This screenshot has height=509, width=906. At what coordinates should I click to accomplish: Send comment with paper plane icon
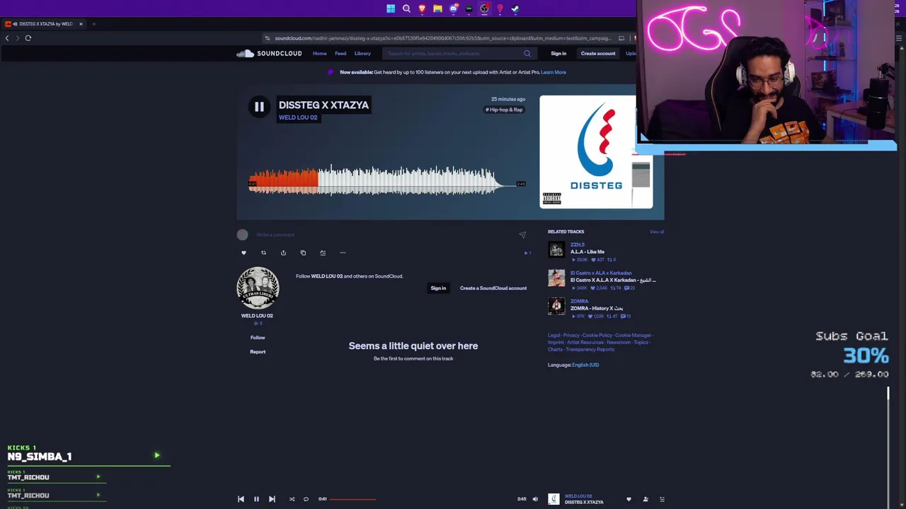coord(522,235)
